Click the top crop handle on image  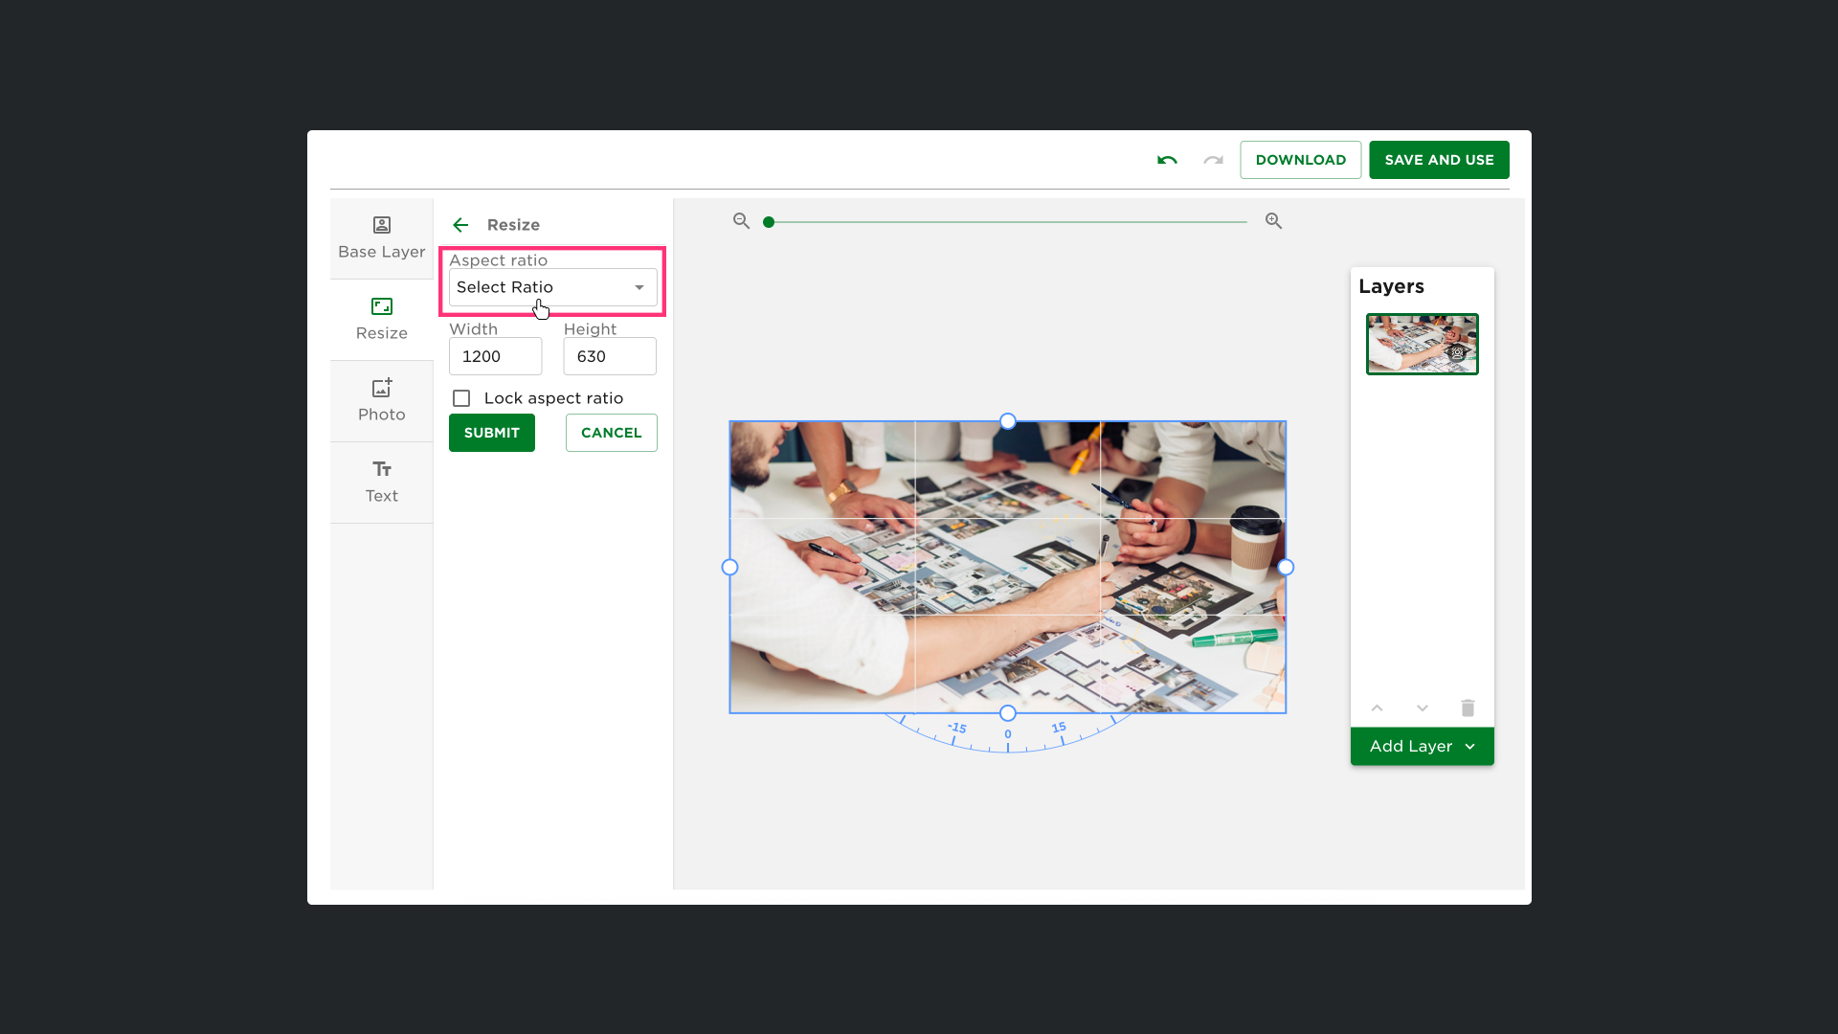click(x=1008, y=421)
